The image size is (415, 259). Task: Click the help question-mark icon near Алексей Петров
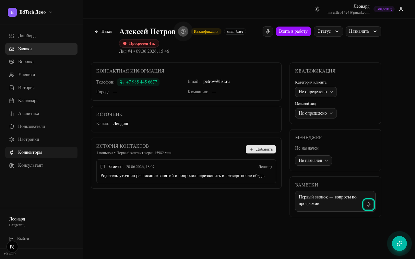(x=183, y=31)
